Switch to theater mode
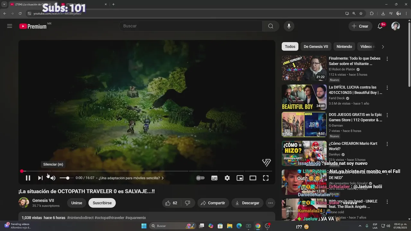The image size is (411, 231). coord(253,178)
